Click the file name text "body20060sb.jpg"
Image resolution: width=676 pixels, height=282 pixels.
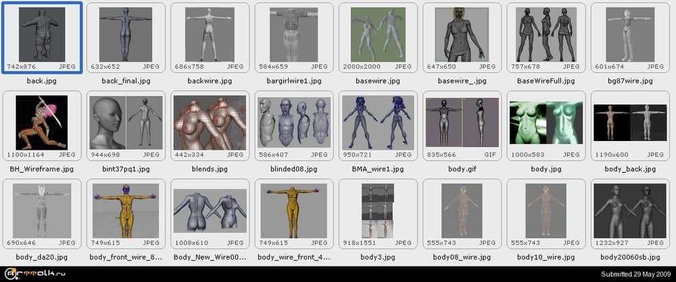pos(630,258)
